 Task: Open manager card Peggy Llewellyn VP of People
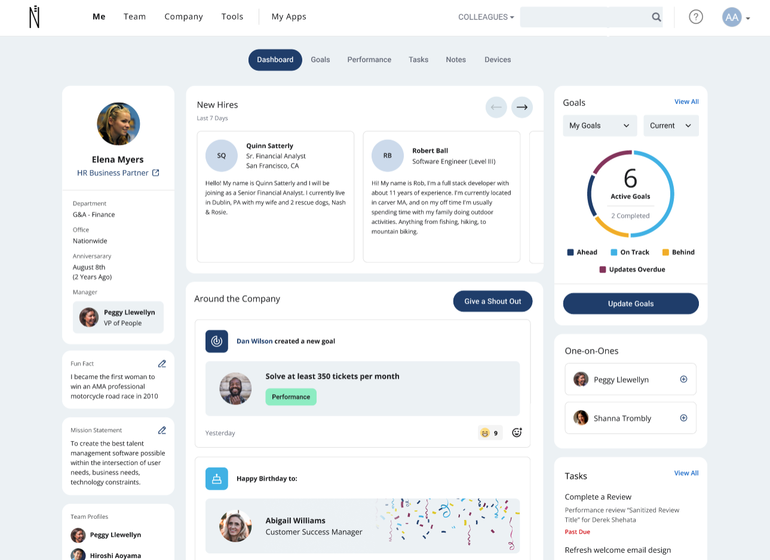point(118,317)
